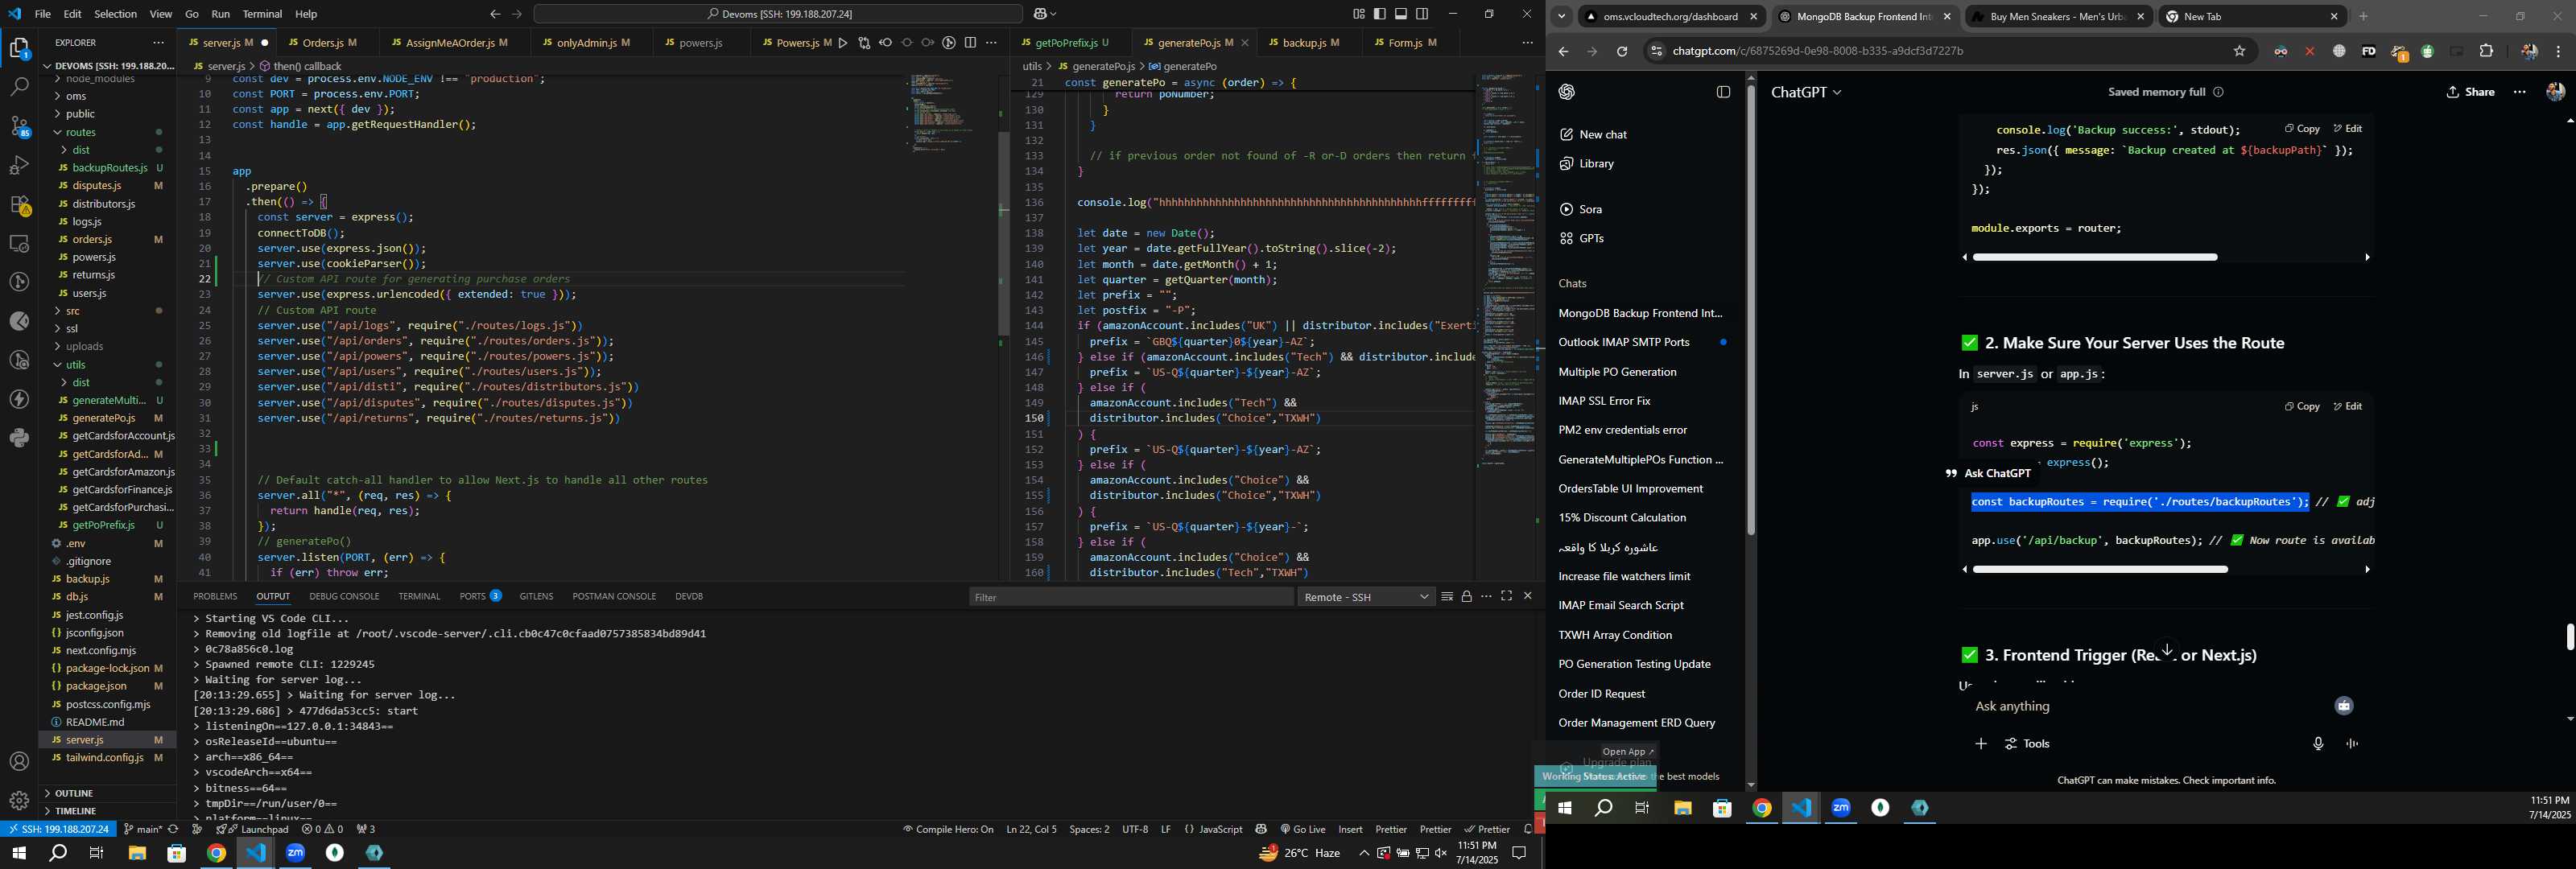The image size is (2576, 869).
Task: Click the VS Code editor vertical scrollbar of server.js
Action: pyautogui.click(x=1003, y=233)
